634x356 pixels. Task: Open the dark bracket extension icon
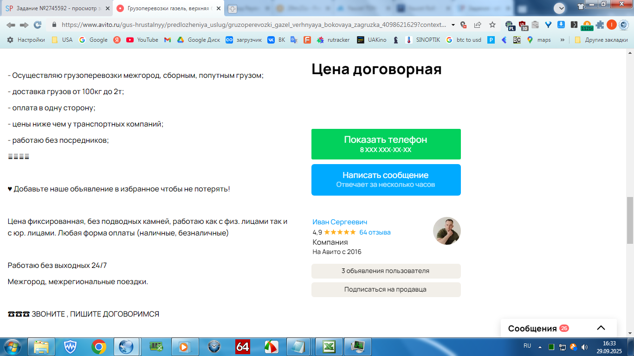pyautogui.click(x=574, y=25)
